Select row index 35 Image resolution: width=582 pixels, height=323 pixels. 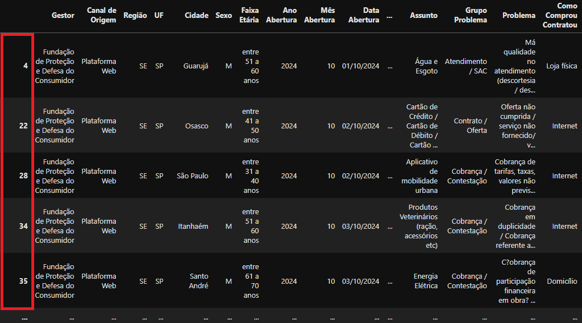(x=24, y=281)
